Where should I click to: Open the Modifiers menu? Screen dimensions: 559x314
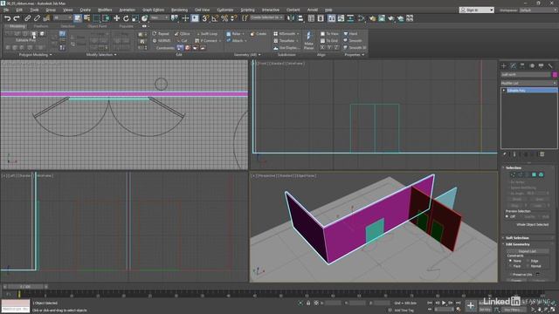(x=105, y=10)
